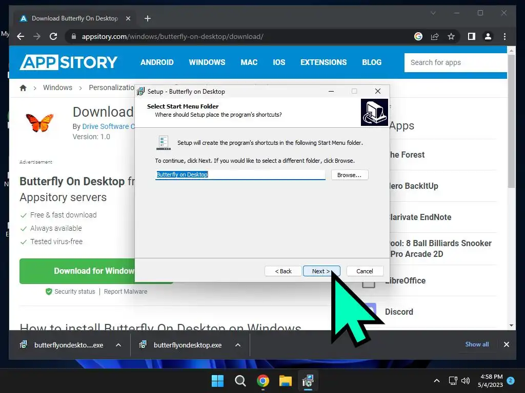This screenshot has width=525, height=393.
Task: Click the Back button in setup wizard
Action: pyautogui.click(x=283, y=271)
